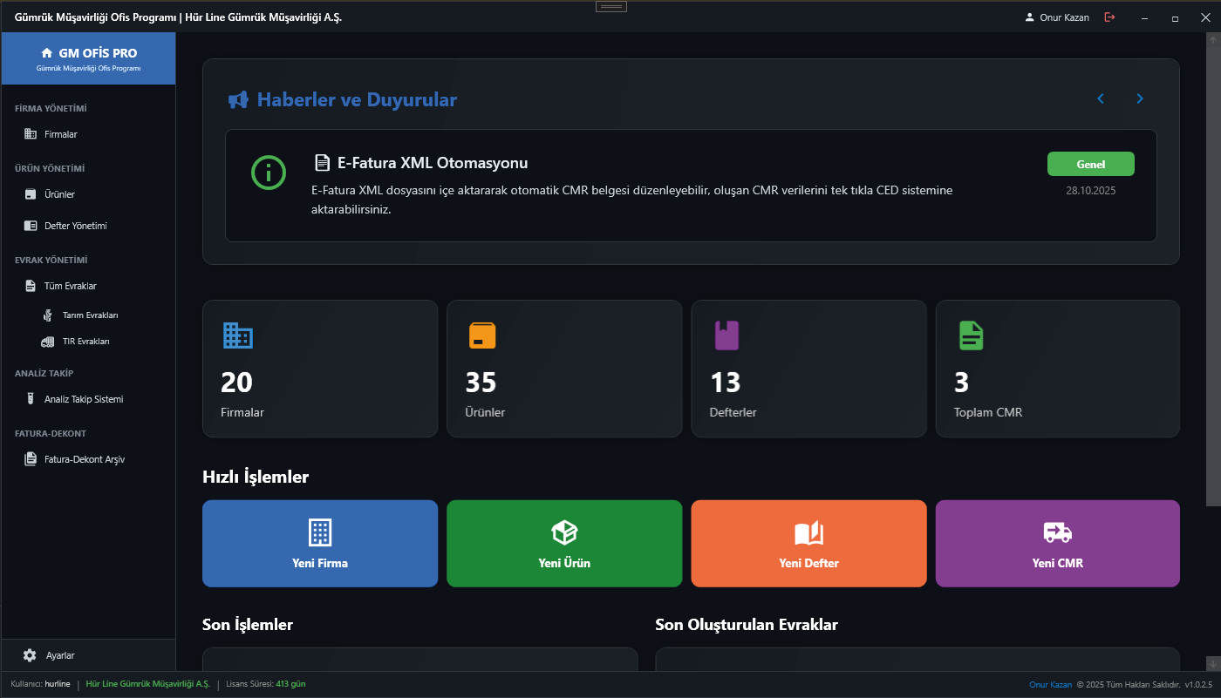Image resolution: width=1221 pixels, height=698 pixels.
Task: Open Ayarlar at the bottom of sidebar
Action: pyautogui.click(x=60, y=655)
